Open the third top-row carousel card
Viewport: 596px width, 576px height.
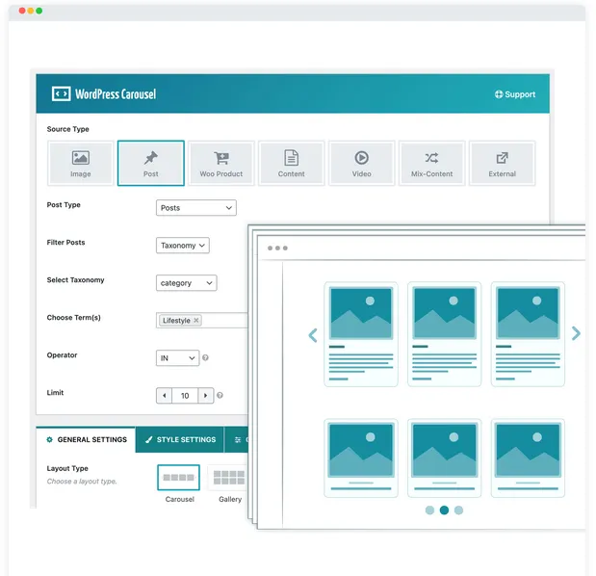pos(528,334)
